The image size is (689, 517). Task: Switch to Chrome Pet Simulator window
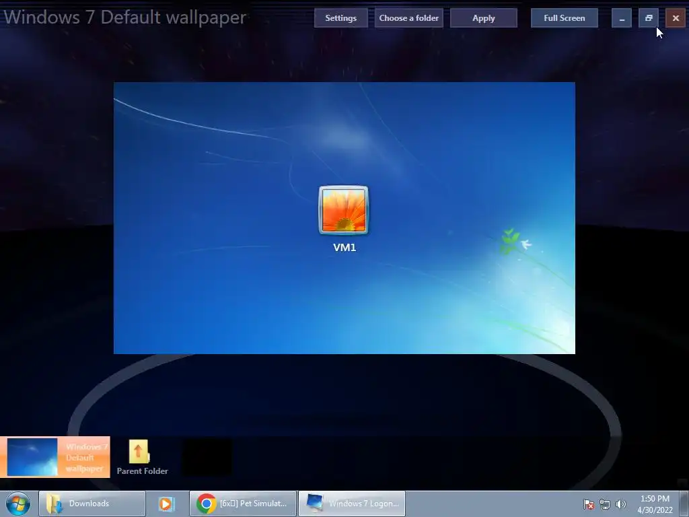tap(243, 504)
